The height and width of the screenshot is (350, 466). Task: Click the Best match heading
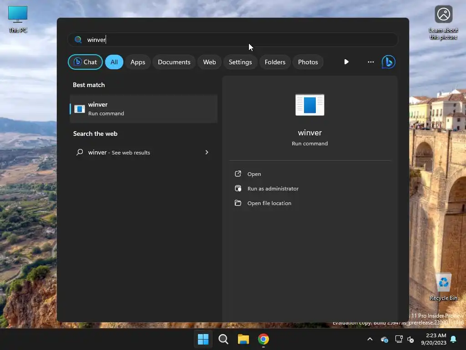(x=89, y=85)
